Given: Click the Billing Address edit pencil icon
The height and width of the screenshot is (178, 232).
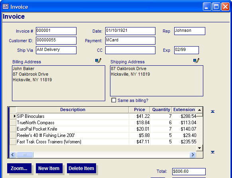Looking at the screenshot, I should click(x=98, y=61).
